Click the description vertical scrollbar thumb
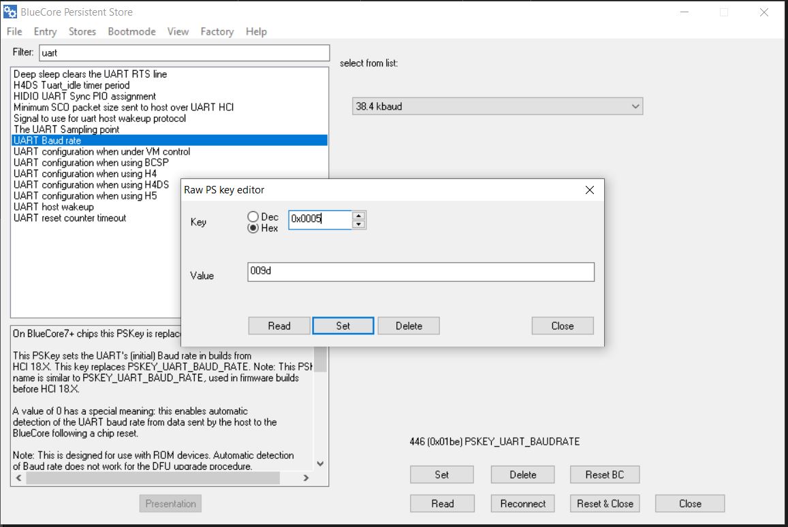788x527 pixels. pyautogui.click(x=320, y=359)
